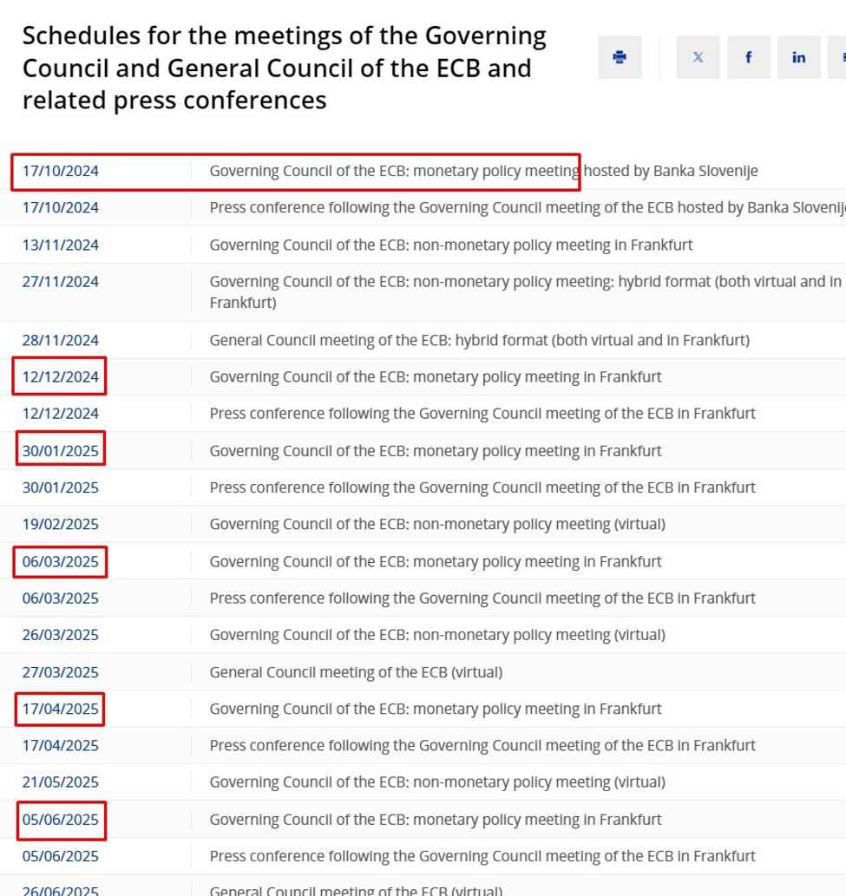Open the 17/04/2025 monetary policy meeting date

(x=61, y=709)
